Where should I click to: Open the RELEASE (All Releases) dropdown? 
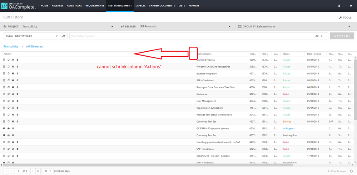pos(229,27)
